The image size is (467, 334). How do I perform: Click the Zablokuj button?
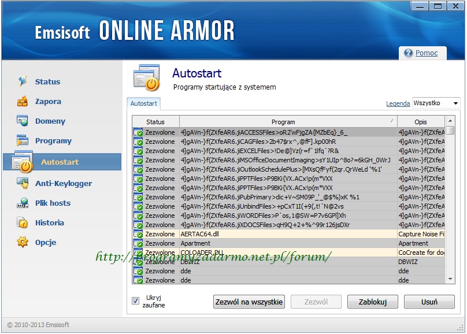click(x=372, y=302)
